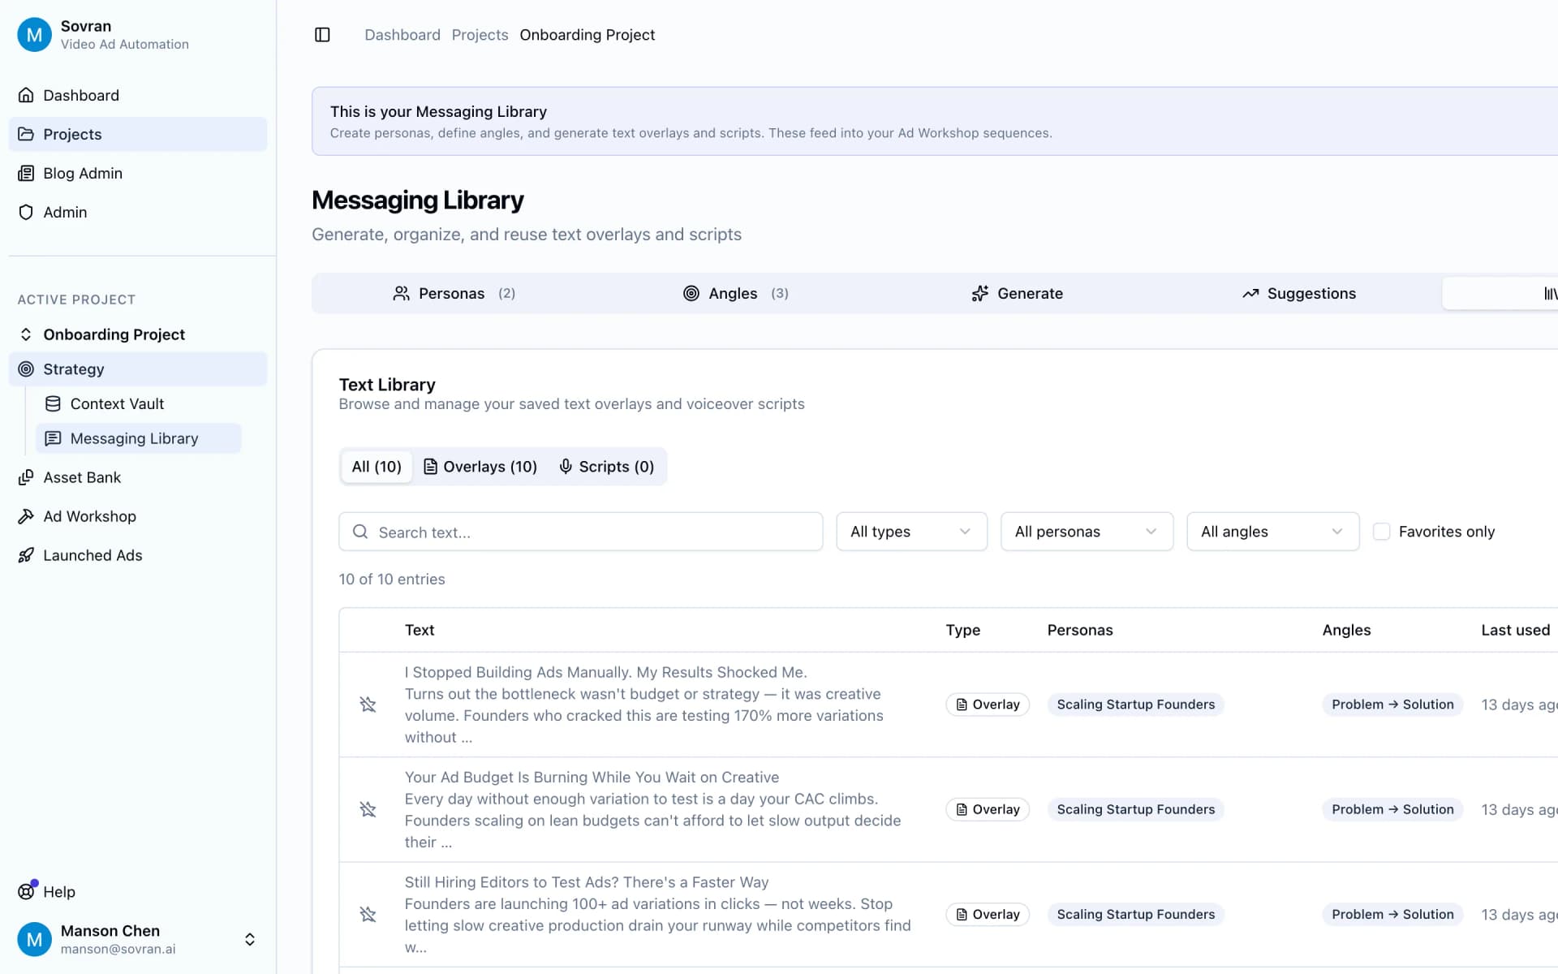Open the All types dropdown
The height and width of the screenshot is (974, 1558).
pos(911,531)
